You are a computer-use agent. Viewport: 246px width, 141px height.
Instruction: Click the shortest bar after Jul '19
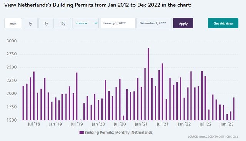click(x=80, y=120)
